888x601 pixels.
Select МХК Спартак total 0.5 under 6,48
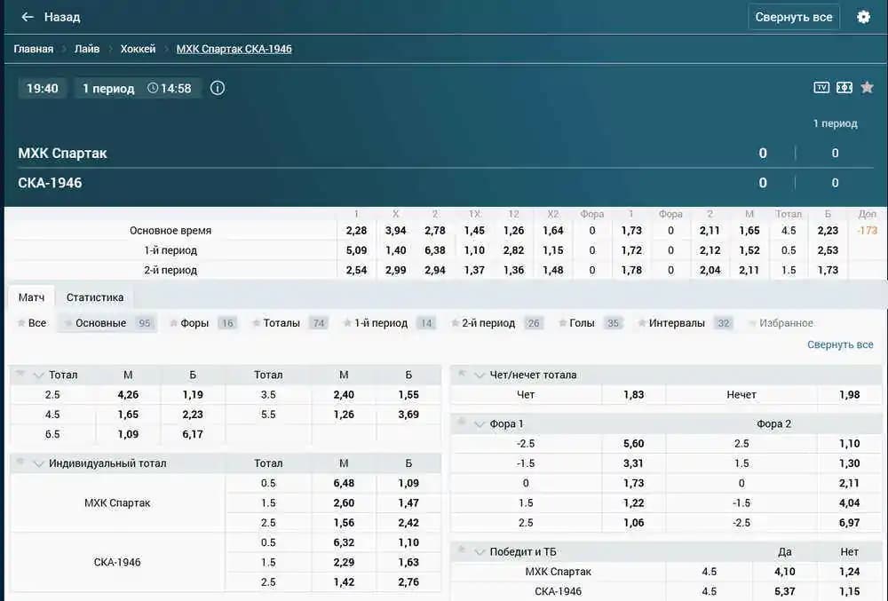[344, 483]
